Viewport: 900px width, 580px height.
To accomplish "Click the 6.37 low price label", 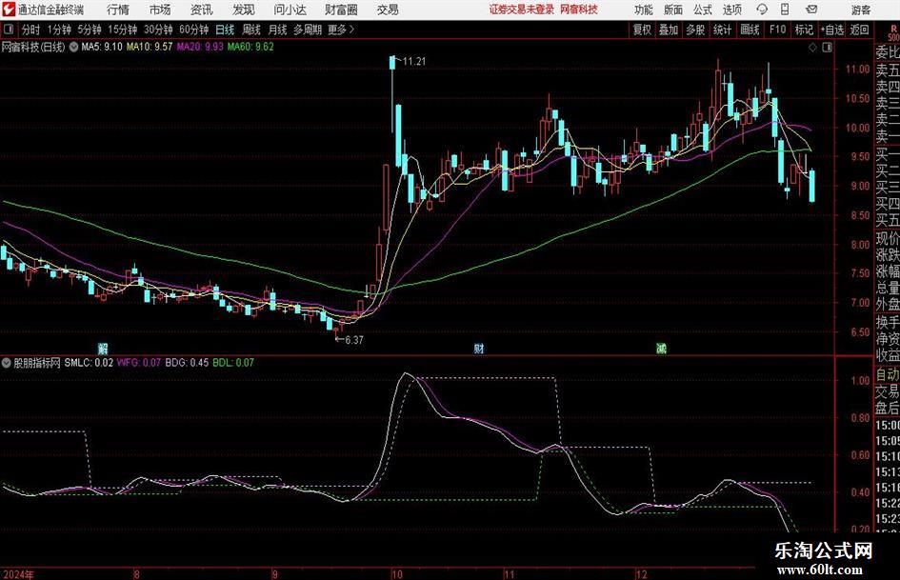I will 353,340.
